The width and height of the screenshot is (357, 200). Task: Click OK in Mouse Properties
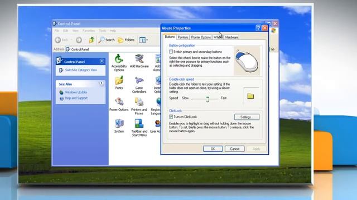click(213, 149)
